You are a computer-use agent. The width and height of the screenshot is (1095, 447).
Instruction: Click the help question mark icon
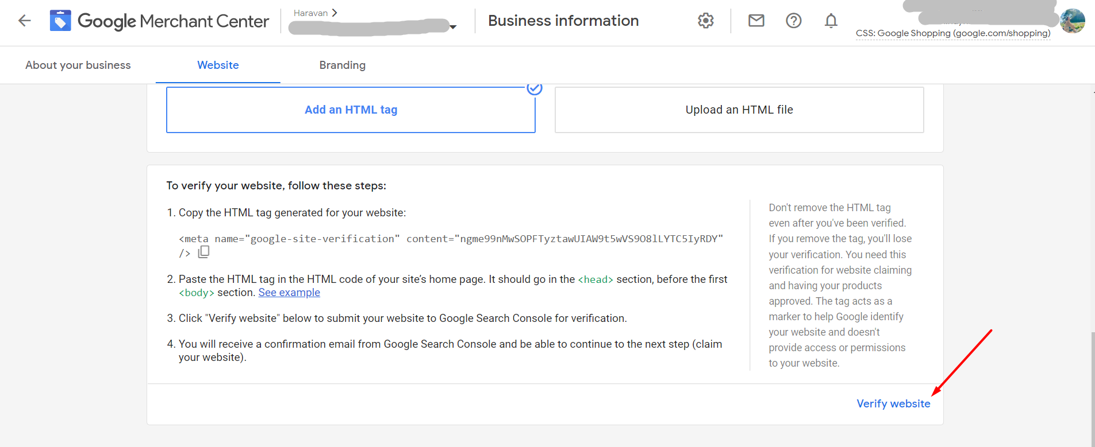(x=793, y=21)
